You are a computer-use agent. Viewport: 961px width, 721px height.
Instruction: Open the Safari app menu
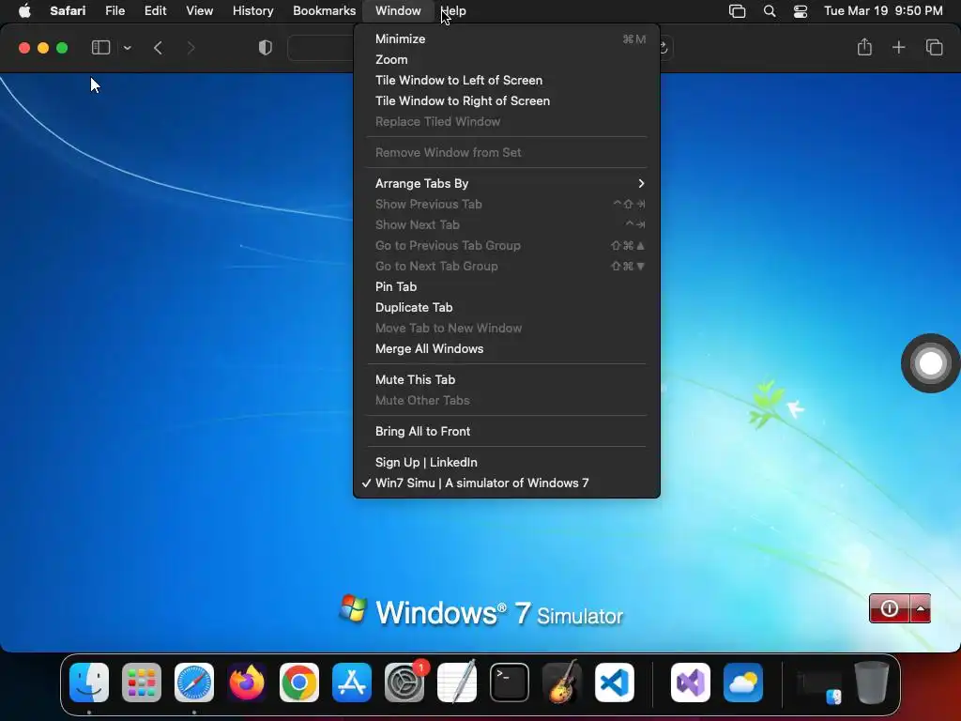coord(68,11)
